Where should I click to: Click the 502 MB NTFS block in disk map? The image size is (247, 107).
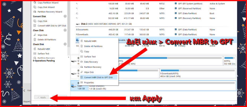[x=229, y=61]
